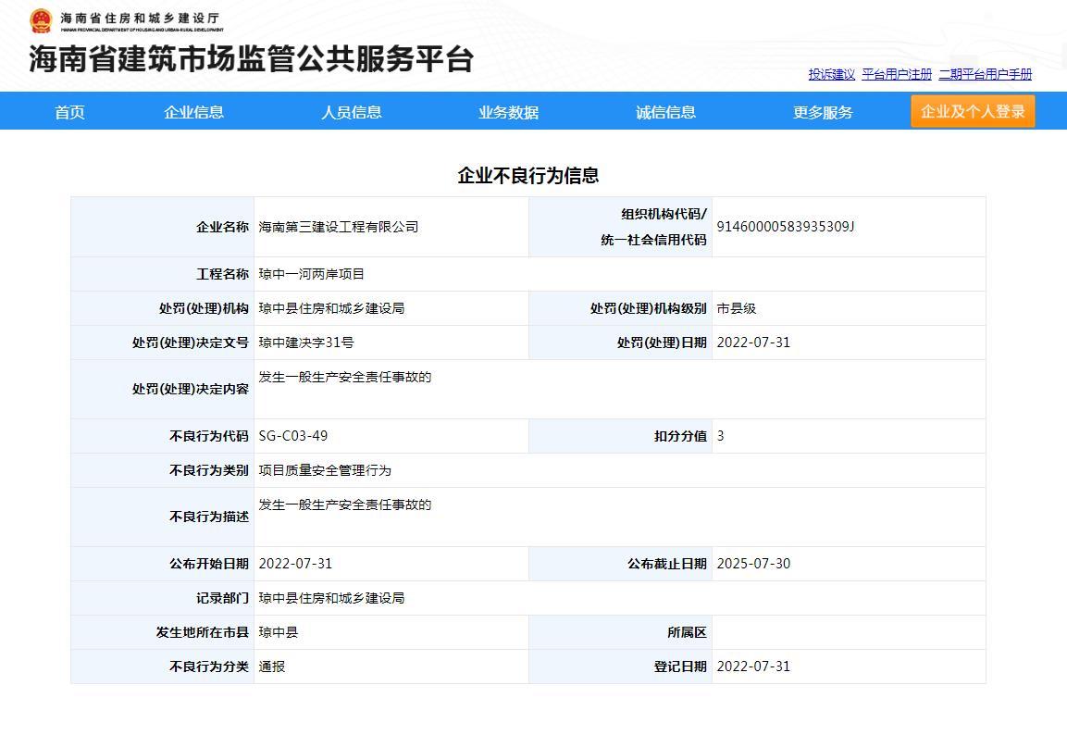Image resolution: width=1067 pixels, height=735 pixels.
Task: Click the 公布截止日期 label
Action: pyautogui.click(x=667, y=564)
